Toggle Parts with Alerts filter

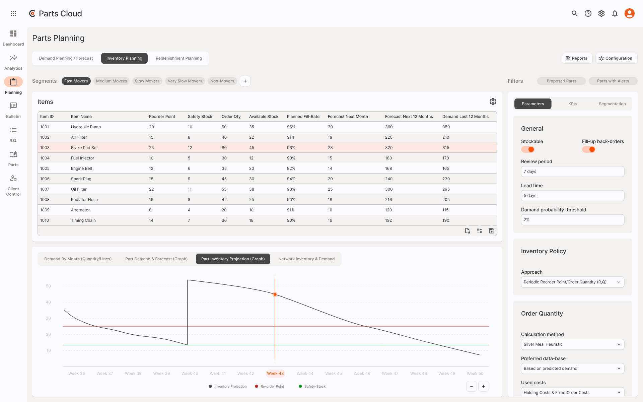(613, 81)
